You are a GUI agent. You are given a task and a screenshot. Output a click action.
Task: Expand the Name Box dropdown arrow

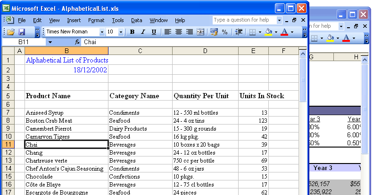click(x=50, y=42)
